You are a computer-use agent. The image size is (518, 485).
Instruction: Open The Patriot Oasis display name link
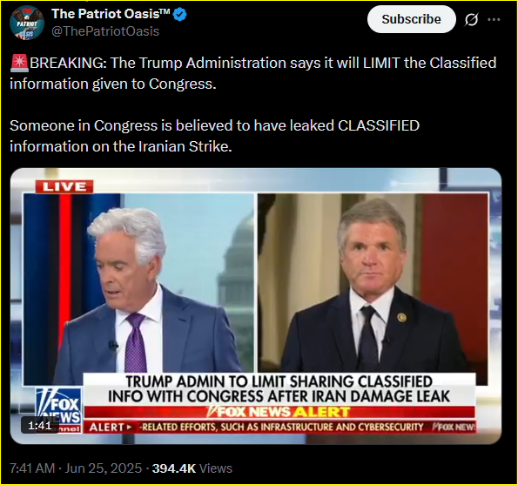[111, 14]
